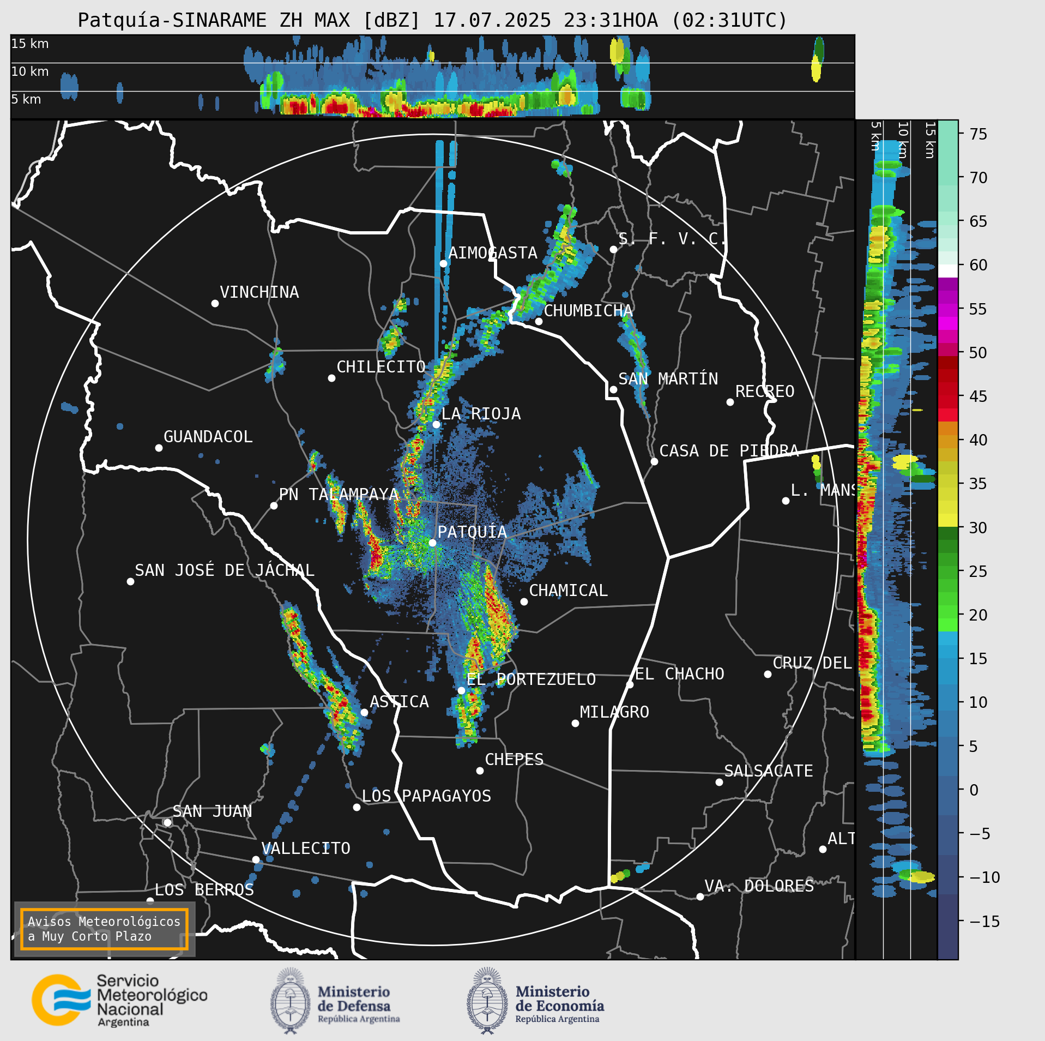This screenshot has width=1045, height=1041.
Task: Select the San Juan city marker
Action: [167, 822]
